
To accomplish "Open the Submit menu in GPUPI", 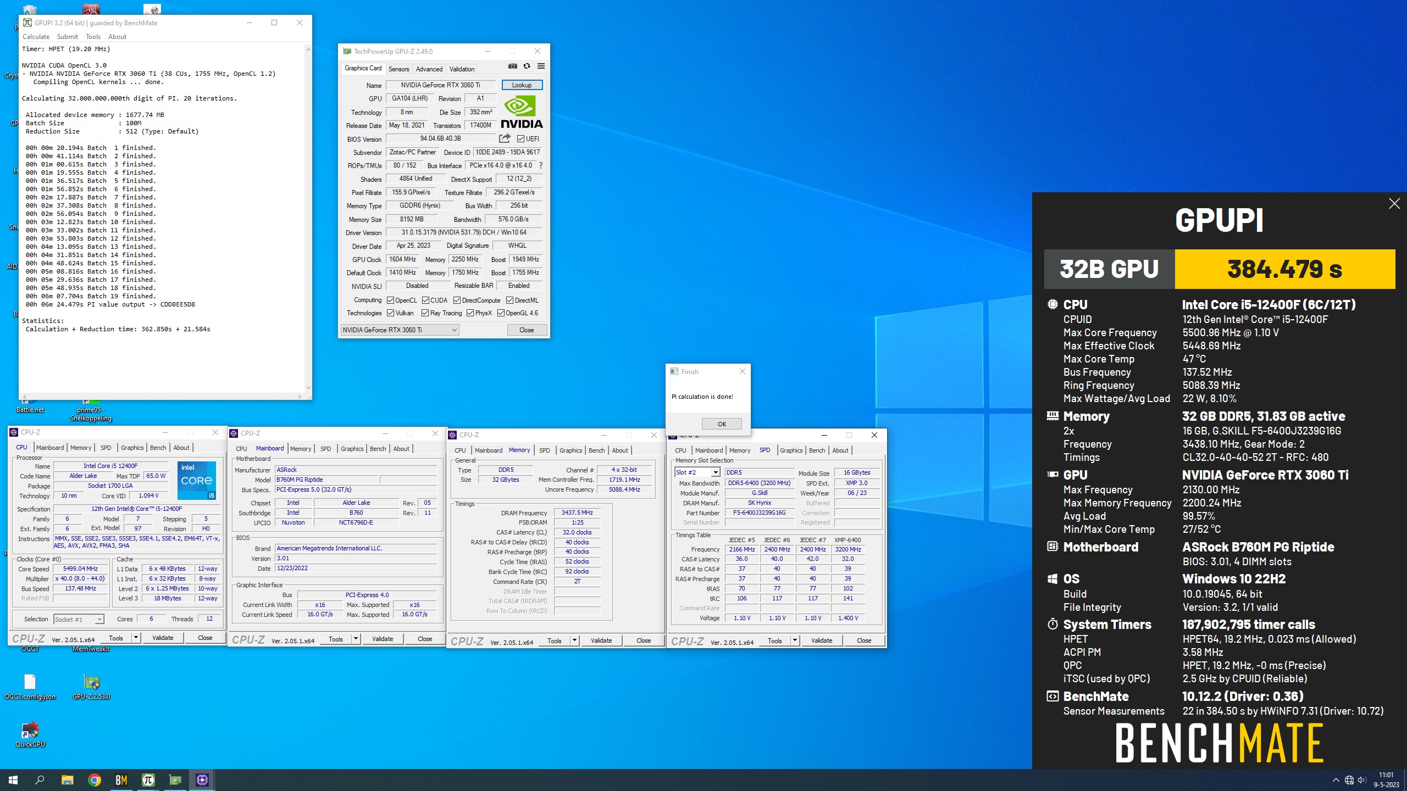I will [68, 37].
